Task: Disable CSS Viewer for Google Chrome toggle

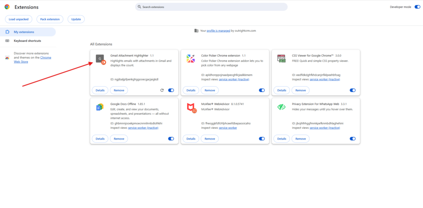Action: tap(353, 90)
